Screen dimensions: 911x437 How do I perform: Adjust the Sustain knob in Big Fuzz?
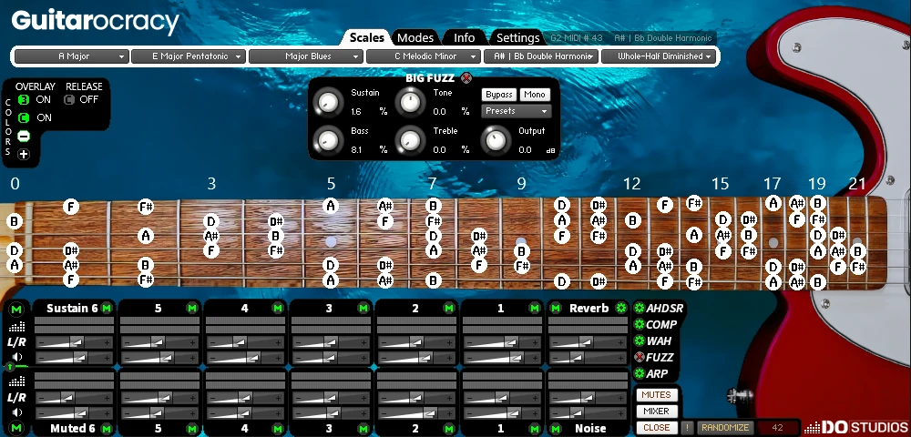tap(328, 101)
